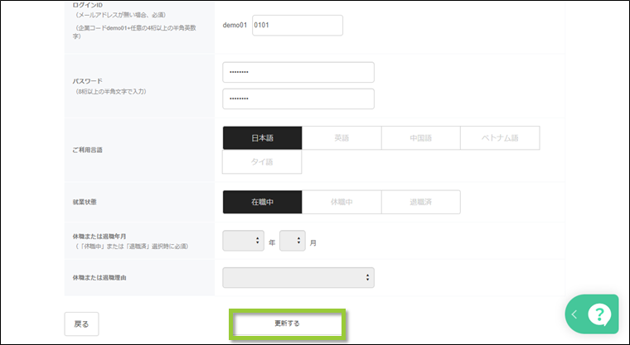Choose 中国語 language option

tap(420, 138)
